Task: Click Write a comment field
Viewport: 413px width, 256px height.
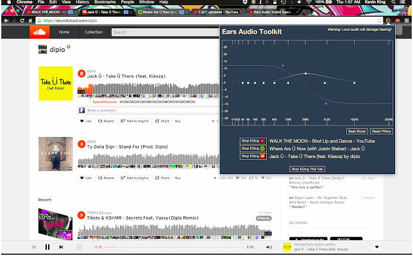Action: point(152,110)
